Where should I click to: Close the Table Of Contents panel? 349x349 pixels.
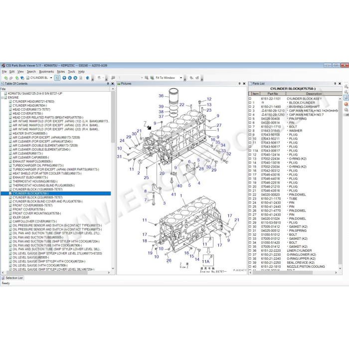(x=113, y=84)
